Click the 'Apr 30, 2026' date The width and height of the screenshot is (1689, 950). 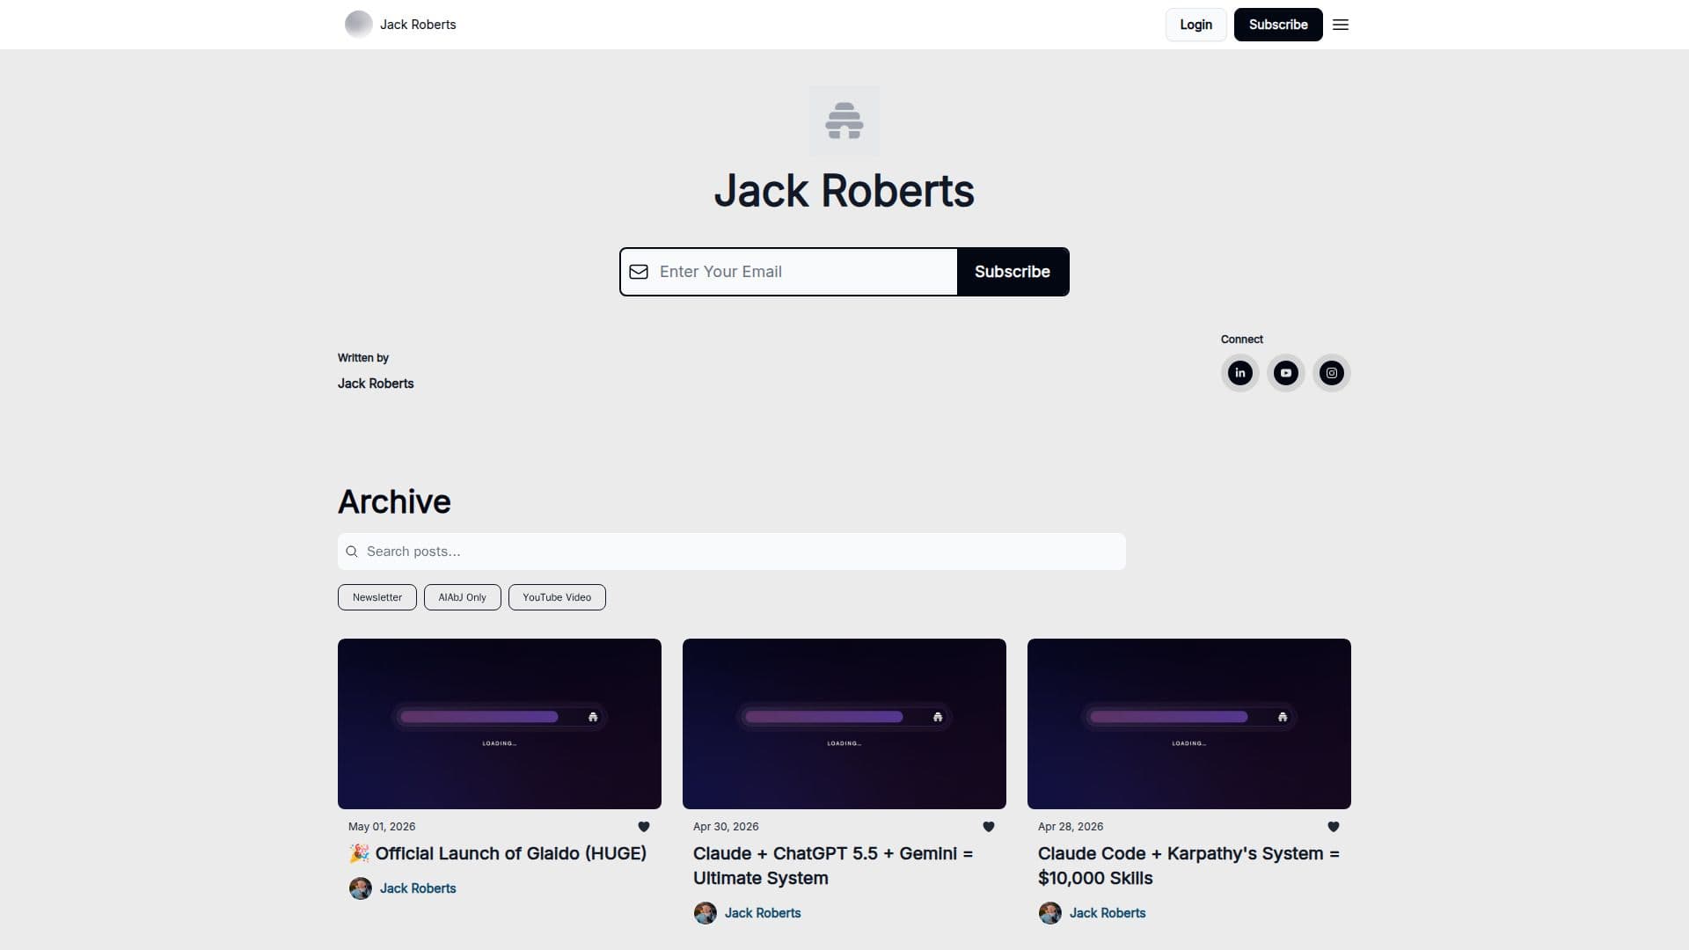pos(726,827)
